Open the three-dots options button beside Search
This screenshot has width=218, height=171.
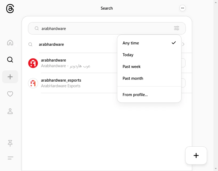[182, 8]
